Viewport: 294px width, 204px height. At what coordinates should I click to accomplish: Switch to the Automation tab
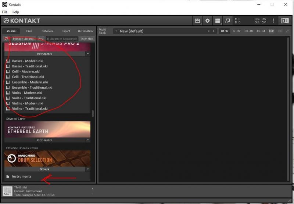pyautogui.click(x=85, y=31)
